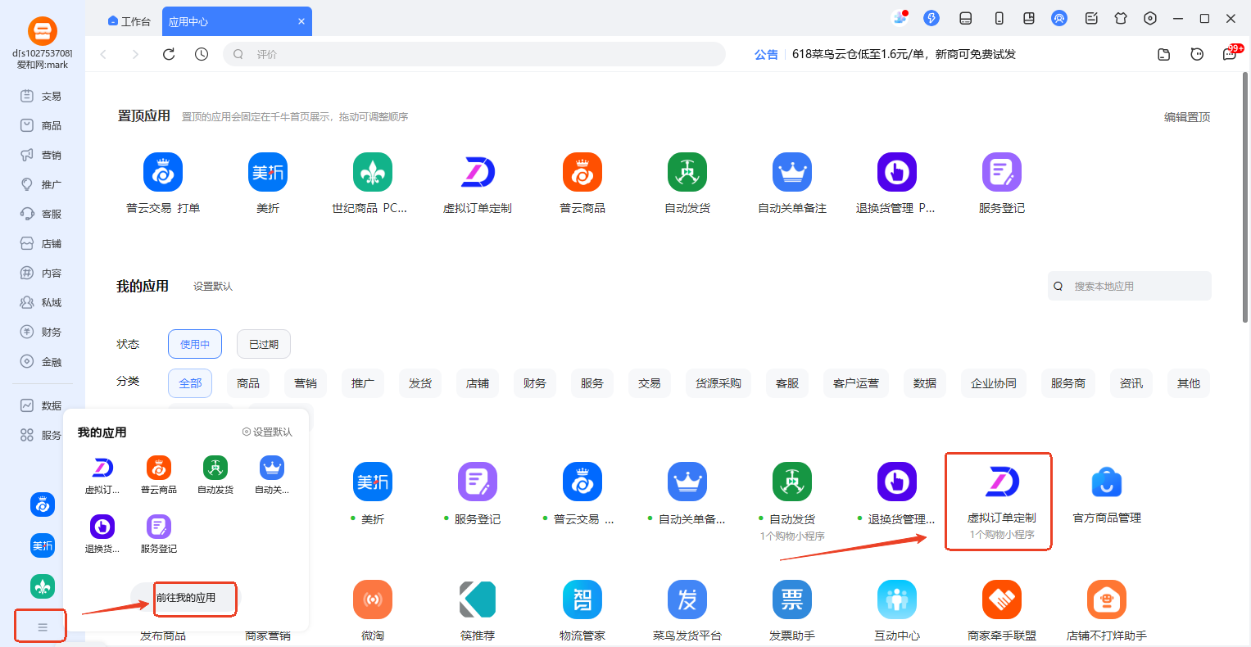This screenshot has height=647, width=1251.
Task: Click the 前往我的应用 button
Action: [186, 598]
